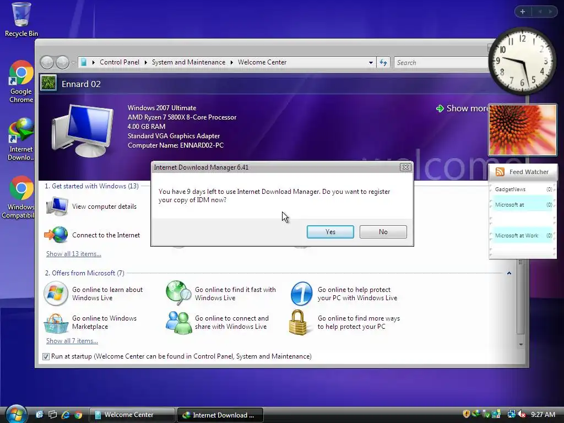Select the Internet Download Manager desktop shortcut
The width and height of the screenshot is (564, 423).
[21, 139]
